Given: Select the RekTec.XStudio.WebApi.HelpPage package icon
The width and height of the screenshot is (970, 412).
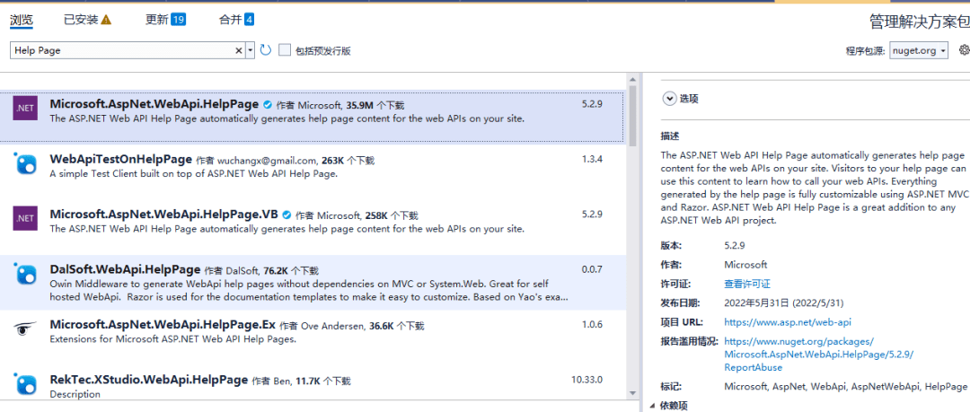Looking at the screenshot, I should [x=25, y=383].
